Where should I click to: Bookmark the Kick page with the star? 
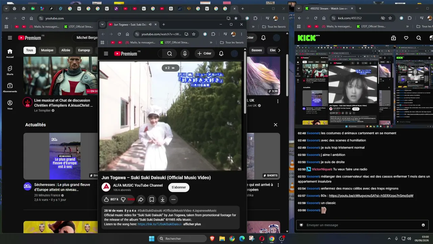click(390, 18)
